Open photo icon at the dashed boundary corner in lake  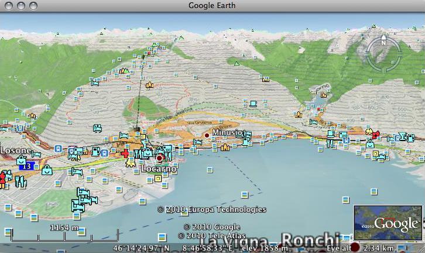pos(245,195)
